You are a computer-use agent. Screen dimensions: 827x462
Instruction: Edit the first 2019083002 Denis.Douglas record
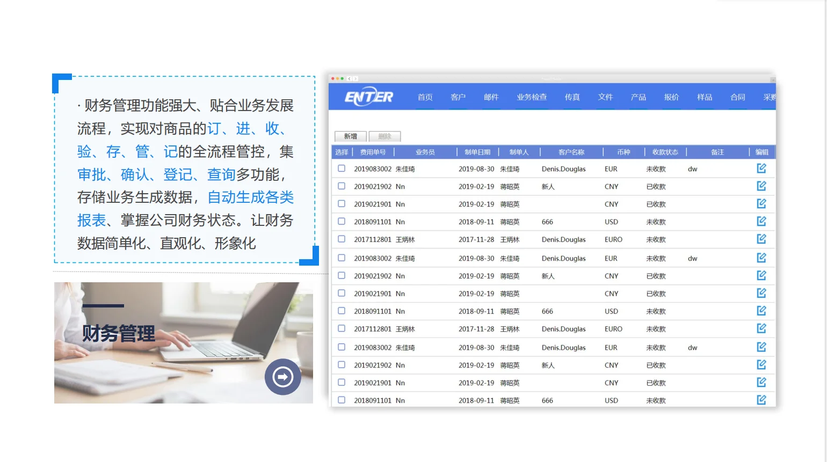click(761, 168)
